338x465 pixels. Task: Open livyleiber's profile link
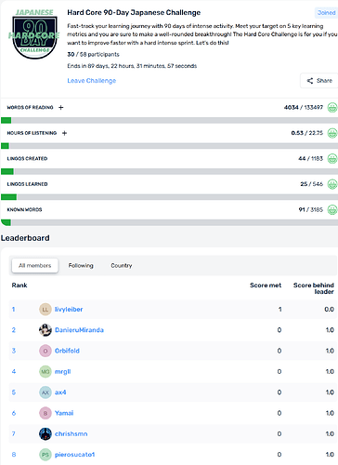69,310
